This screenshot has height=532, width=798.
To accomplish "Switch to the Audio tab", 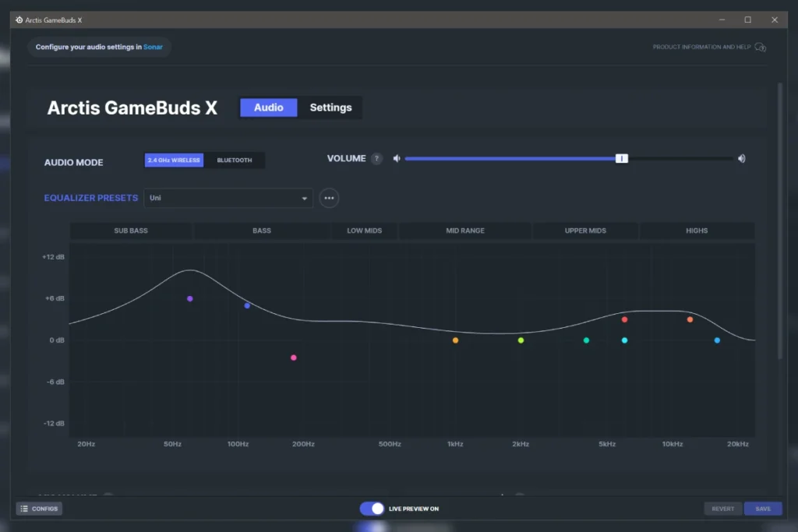I will [268, 107].
